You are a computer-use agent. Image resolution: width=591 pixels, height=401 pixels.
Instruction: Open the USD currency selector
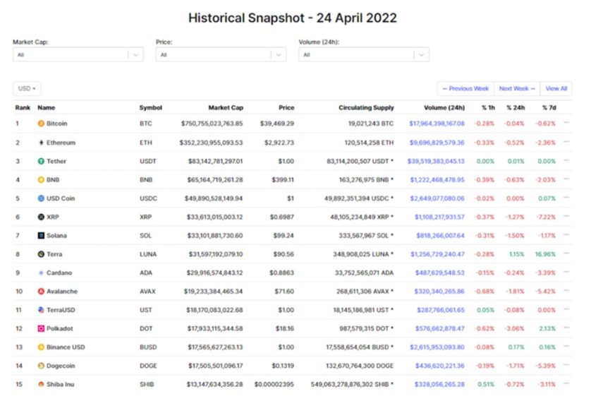pos(27,89)
